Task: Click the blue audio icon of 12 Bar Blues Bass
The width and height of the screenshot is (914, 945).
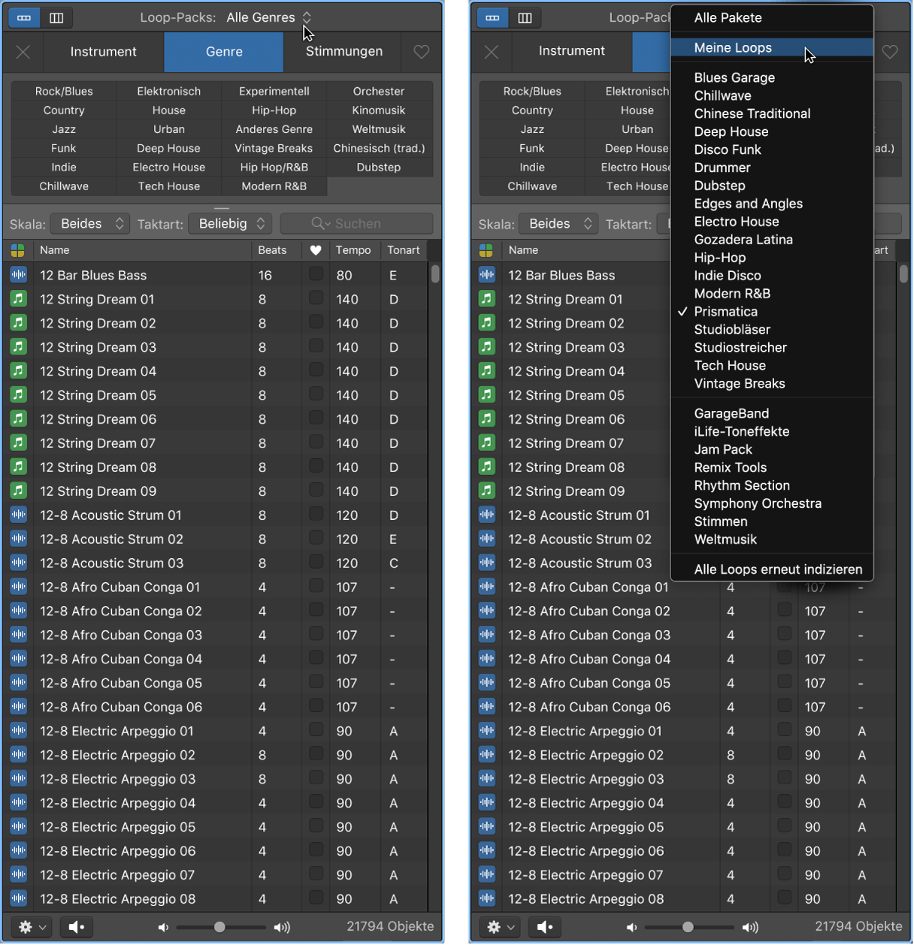Action: point(18,275)
